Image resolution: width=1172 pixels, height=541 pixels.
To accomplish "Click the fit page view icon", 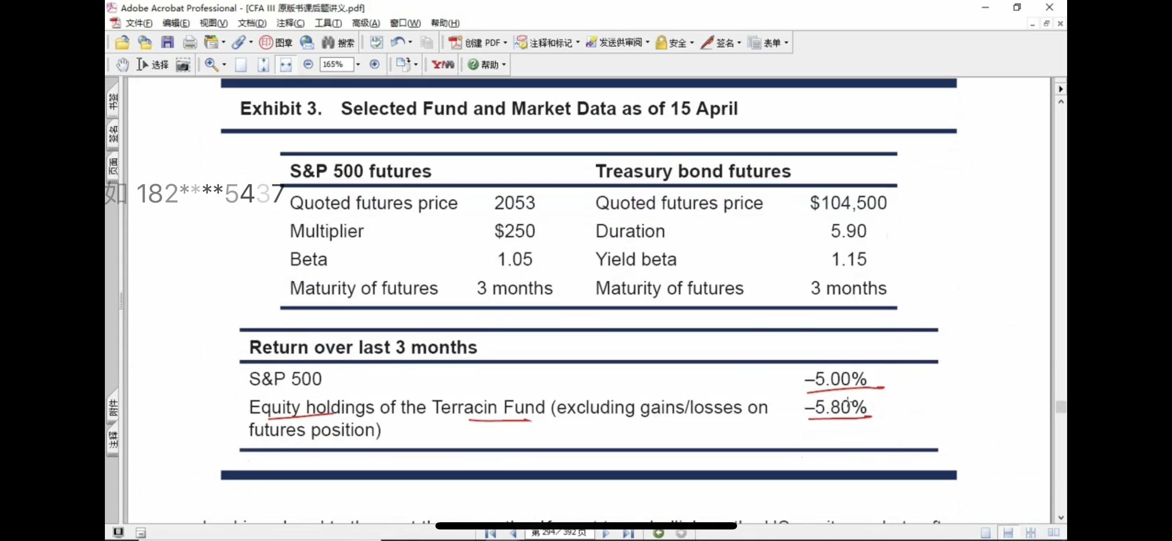I will click(x=263, y=64).
